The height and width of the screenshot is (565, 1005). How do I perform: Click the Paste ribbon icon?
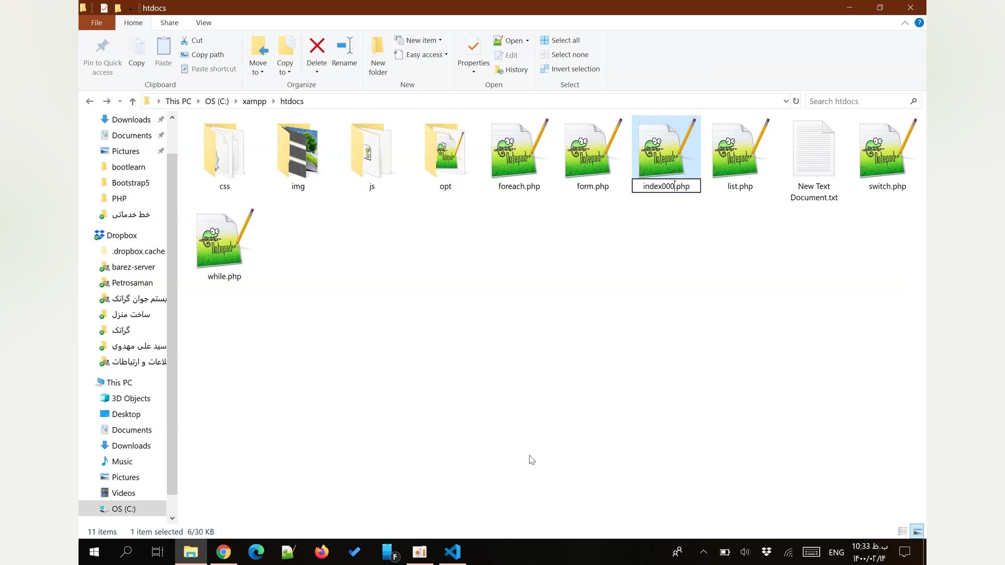(x=163, y=47)
